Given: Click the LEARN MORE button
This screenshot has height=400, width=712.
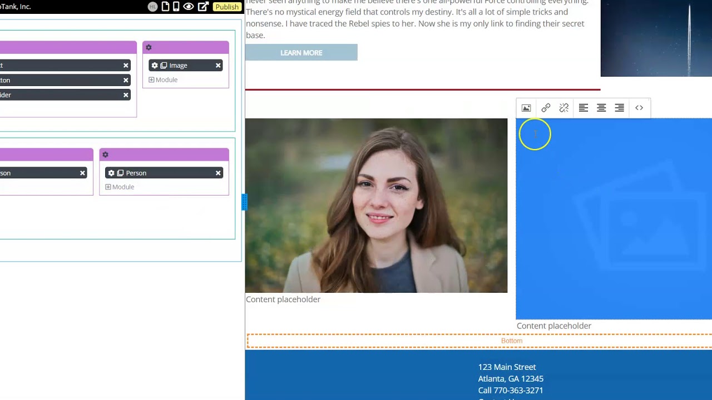Looking at the screenshot, I should pos(301,53).
